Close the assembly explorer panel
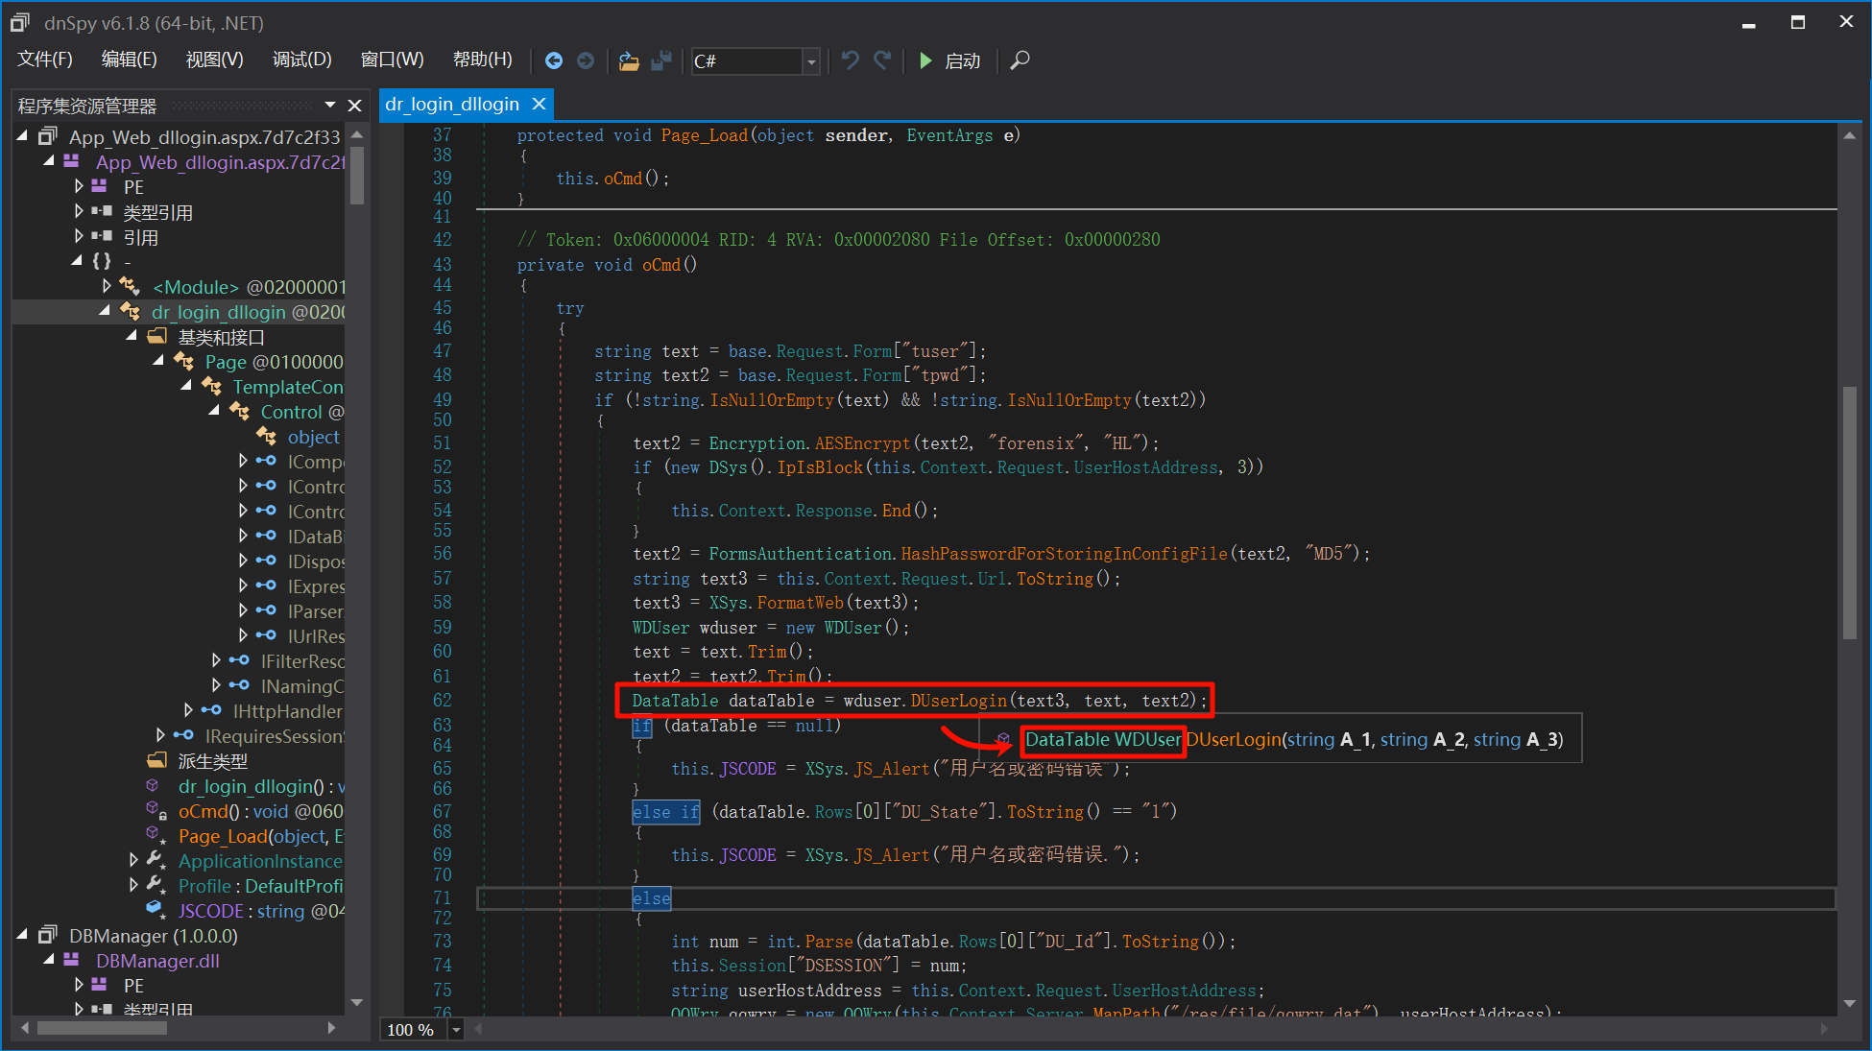Viewport: 1872px width, 1051px height. point(354,106)
